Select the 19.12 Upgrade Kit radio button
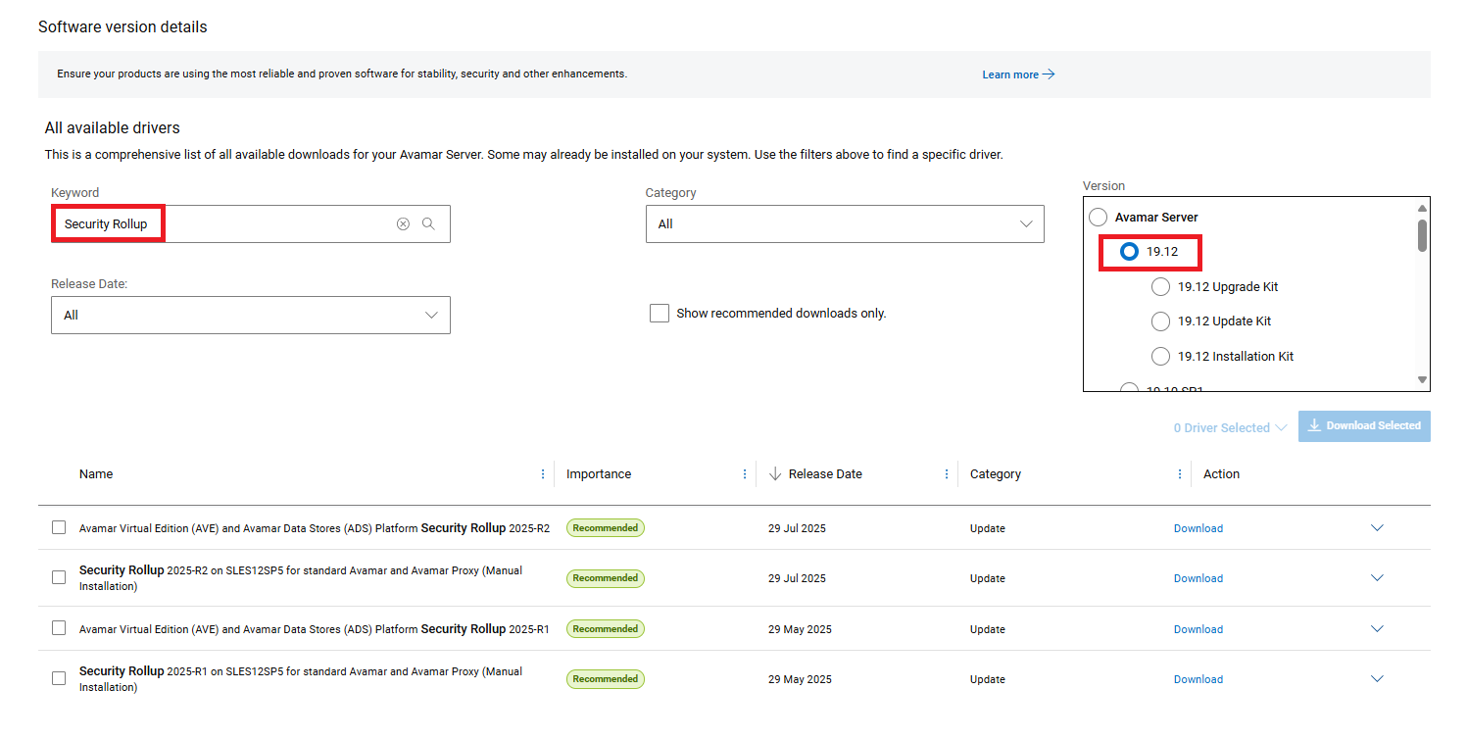The height and width of the screenshot is (739, 1467). pyautogui.click(x=1160, y=287)
